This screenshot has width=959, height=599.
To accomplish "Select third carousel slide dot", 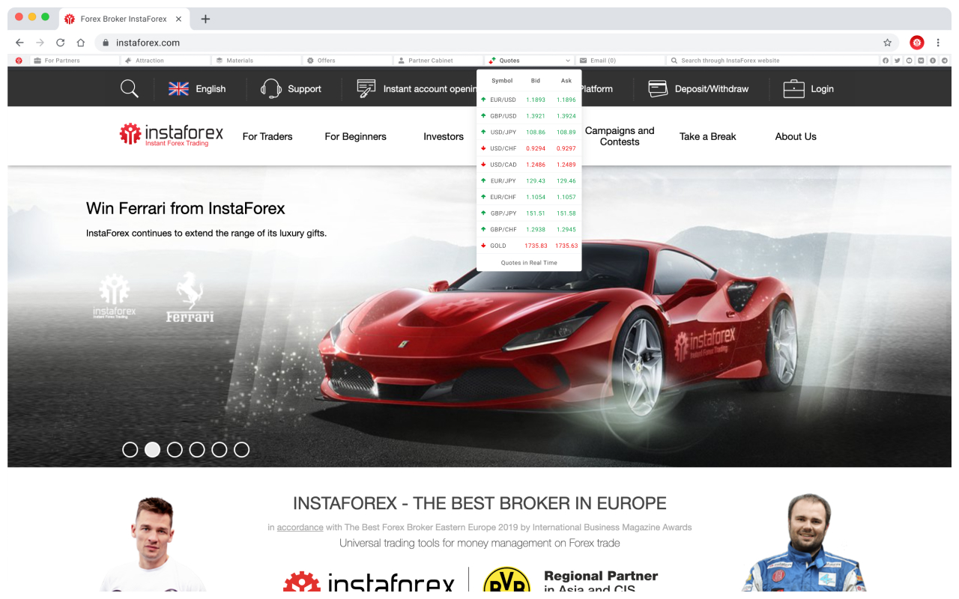I will click(x=175, y=449).
